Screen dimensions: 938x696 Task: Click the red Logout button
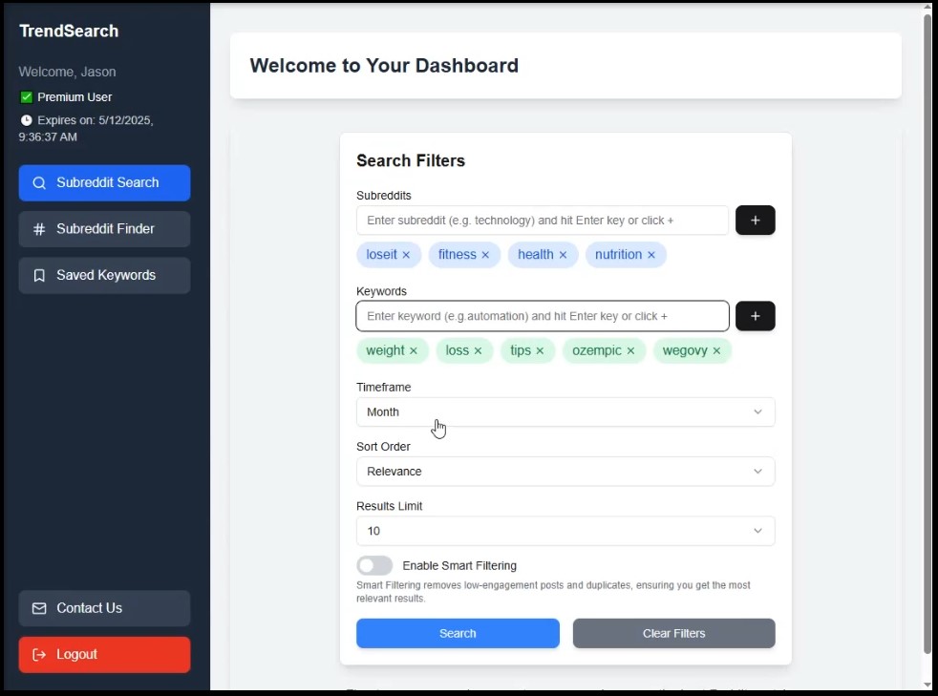(105, 655)
